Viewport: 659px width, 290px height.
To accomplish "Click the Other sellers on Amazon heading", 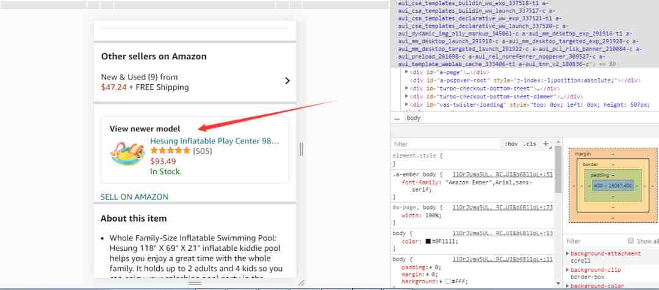I will (154, 56).
